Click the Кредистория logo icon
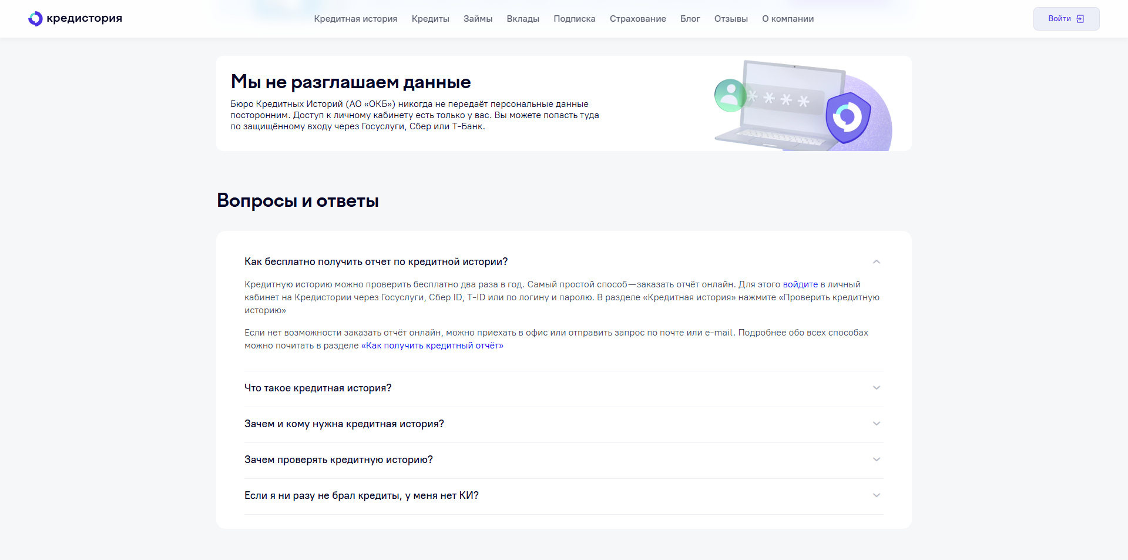The width and height of the screenshot is (1128, 560). (35, 18)
